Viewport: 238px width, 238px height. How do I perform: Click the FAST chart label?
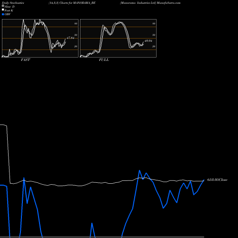pyautogui.click(x=25, y=60)
